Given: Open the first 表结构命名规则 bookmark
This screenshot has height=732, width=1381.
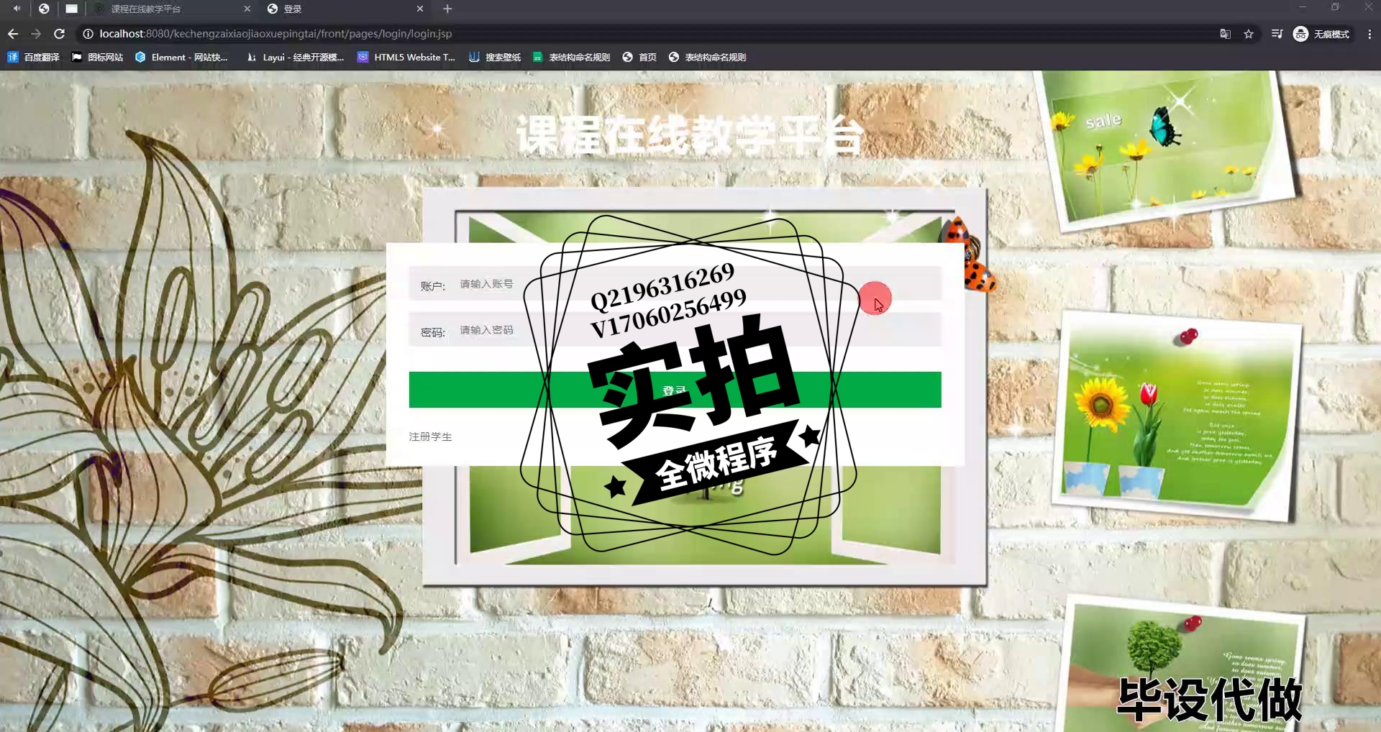Looking at the screenshot, I should 571,57.
